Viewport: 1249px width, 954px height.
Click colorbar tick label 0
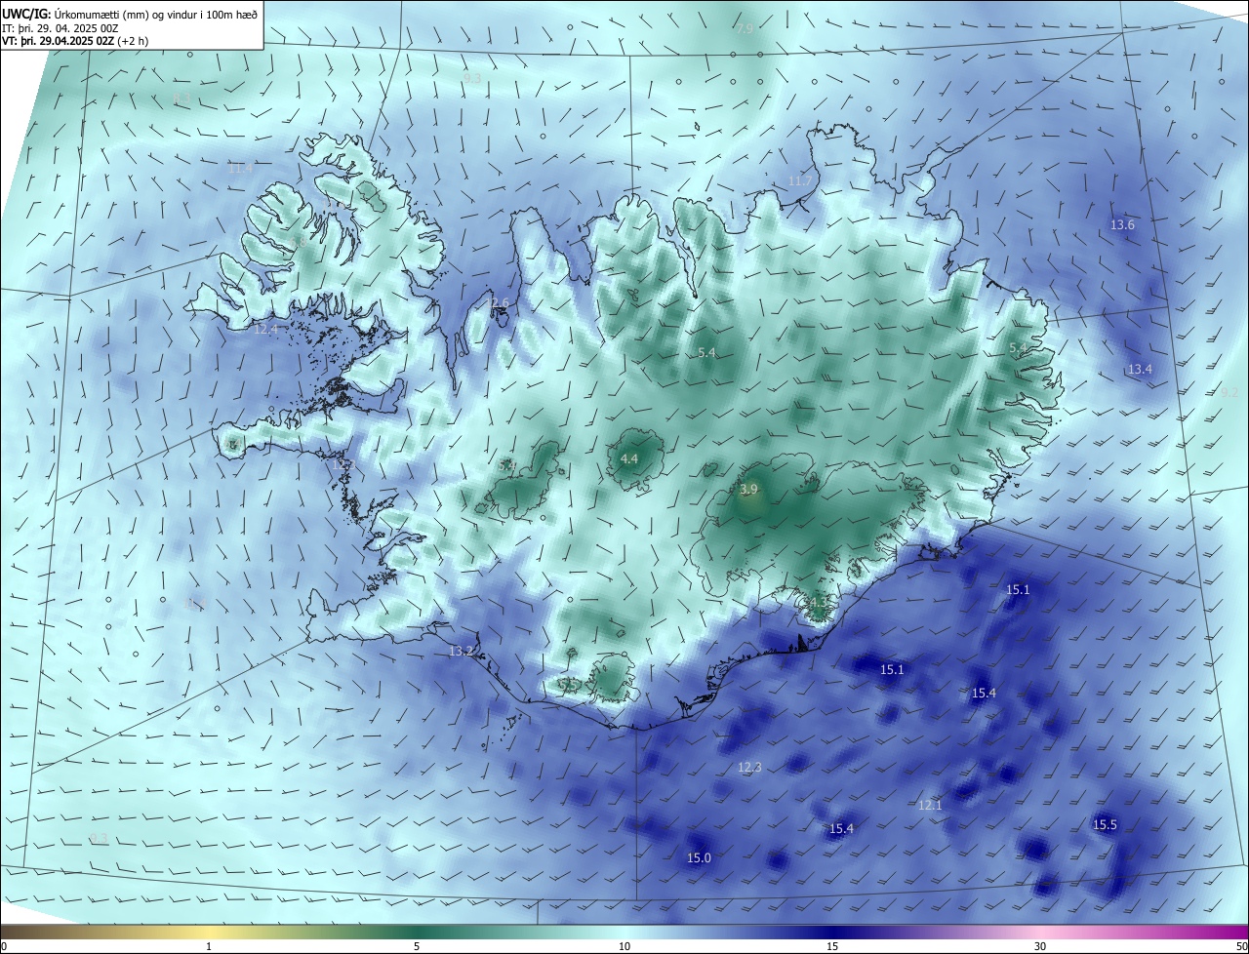pyautogui.click(x=4, y=946)
